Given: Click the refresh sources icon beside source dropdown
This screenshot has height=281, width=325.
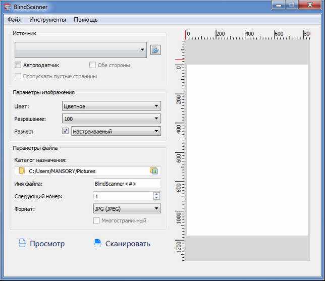Looking at the screenshot, I should (x=155, y=50).
